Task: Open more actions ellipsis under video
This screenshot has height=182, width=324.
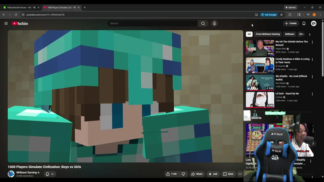Action: click(240, 174)
